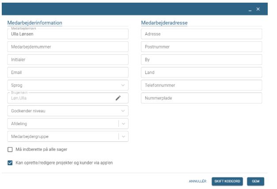Cancel with the ANNULLÉR link
Viewport: 277px width, 189px height.
197,181
